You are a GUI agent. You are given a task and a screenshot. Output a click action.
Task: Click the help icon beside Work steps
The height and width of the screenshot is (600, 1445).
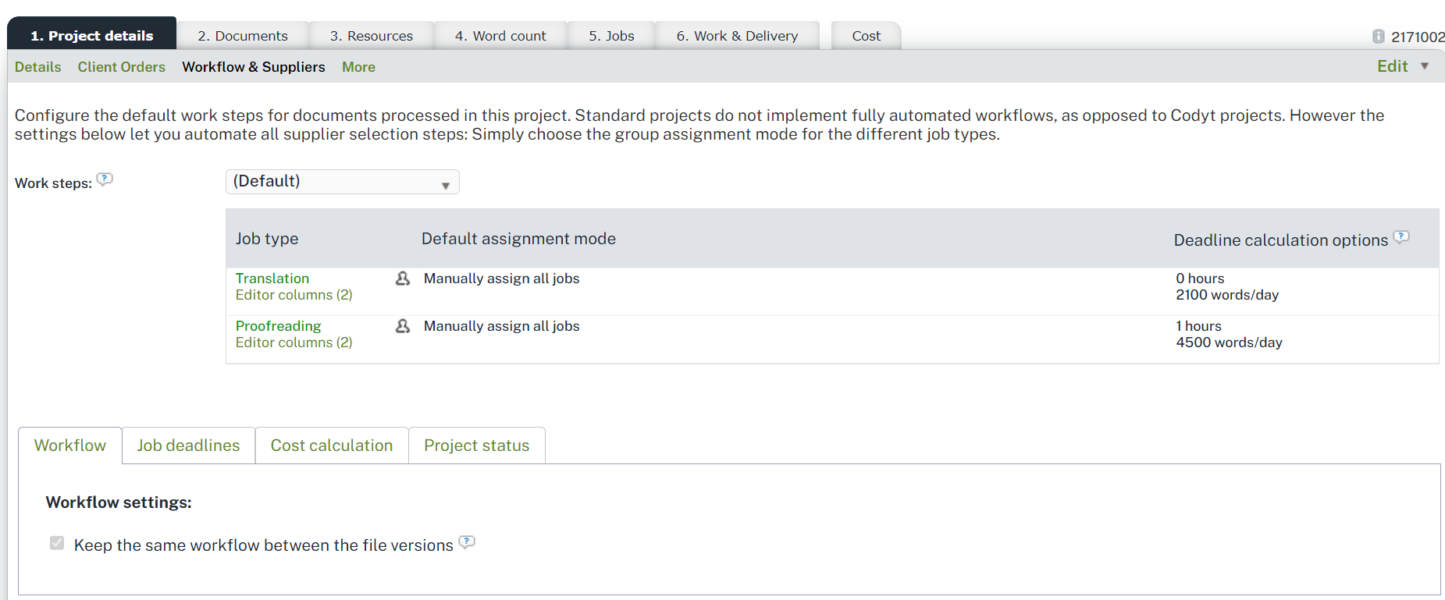point(105,179)
